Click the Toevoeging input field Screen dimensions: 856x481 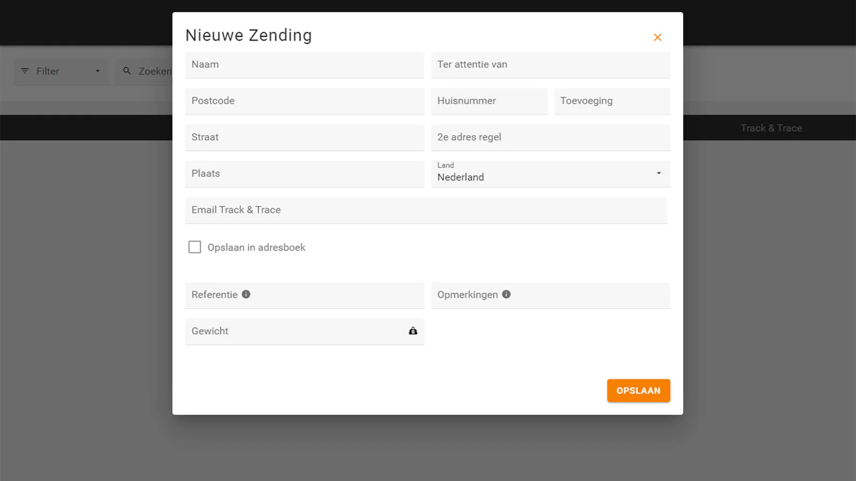coord(612,102)
